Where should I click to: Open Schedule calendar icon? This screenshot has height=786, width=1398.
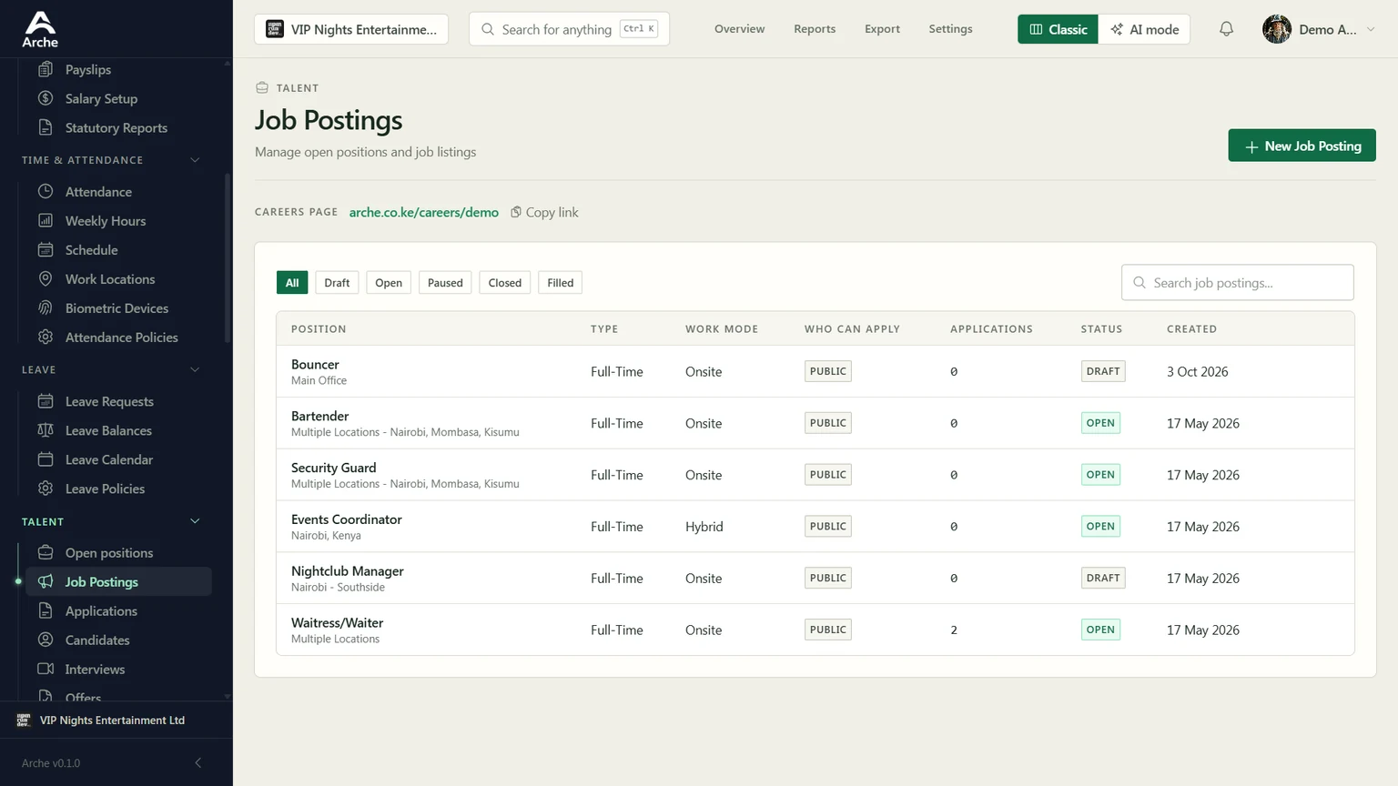[46, 249]
